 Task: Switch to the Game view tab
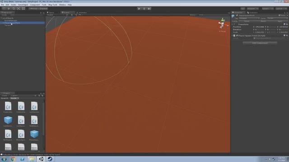51,13
